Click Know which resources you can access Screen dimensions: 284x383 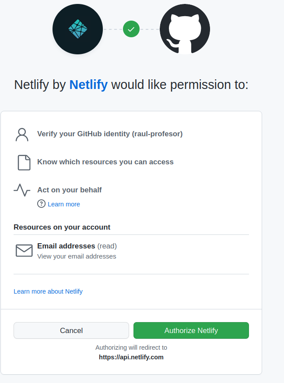tap(105, 162)
